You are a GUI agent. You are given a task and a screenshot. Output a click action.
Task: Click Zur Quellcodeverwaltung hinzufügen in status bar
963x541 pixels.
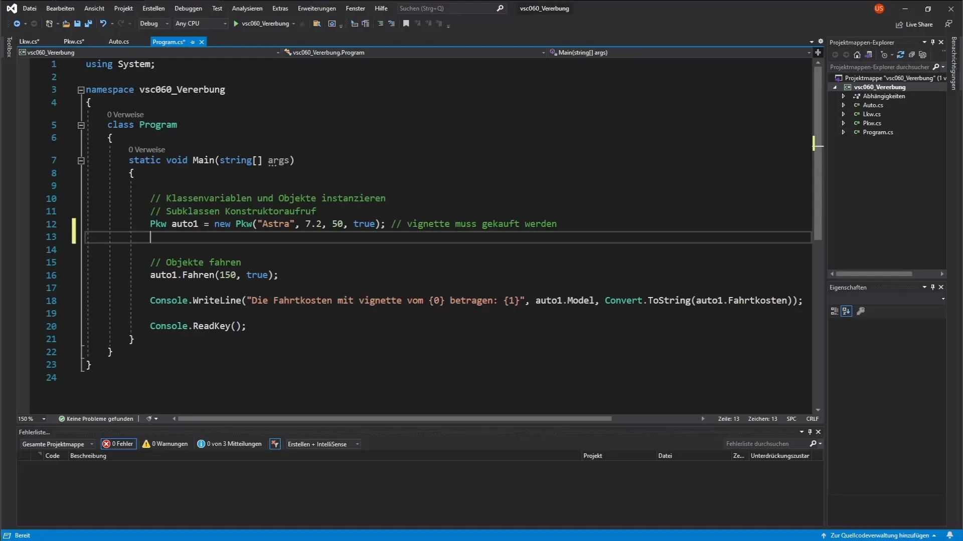click(x=879, y=535)
